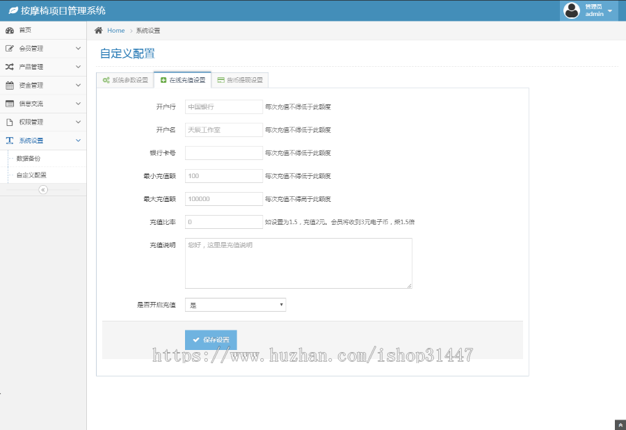Click the 系统设置 text icon
This screenshot has width=626, height=430.
[10, 141]
